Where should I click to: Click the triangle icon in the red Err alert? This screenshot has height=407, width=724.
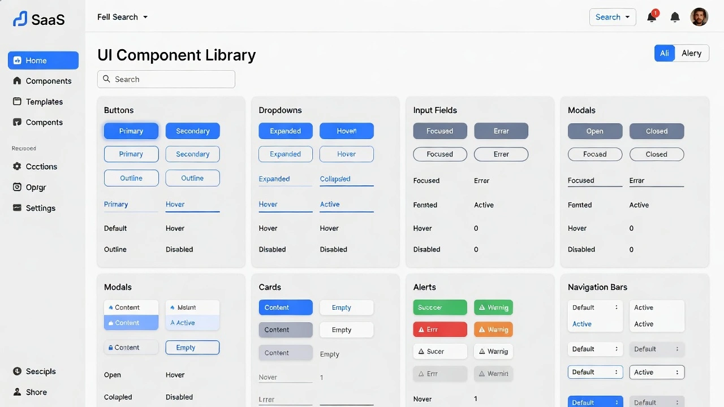click(x=421, y=330)
